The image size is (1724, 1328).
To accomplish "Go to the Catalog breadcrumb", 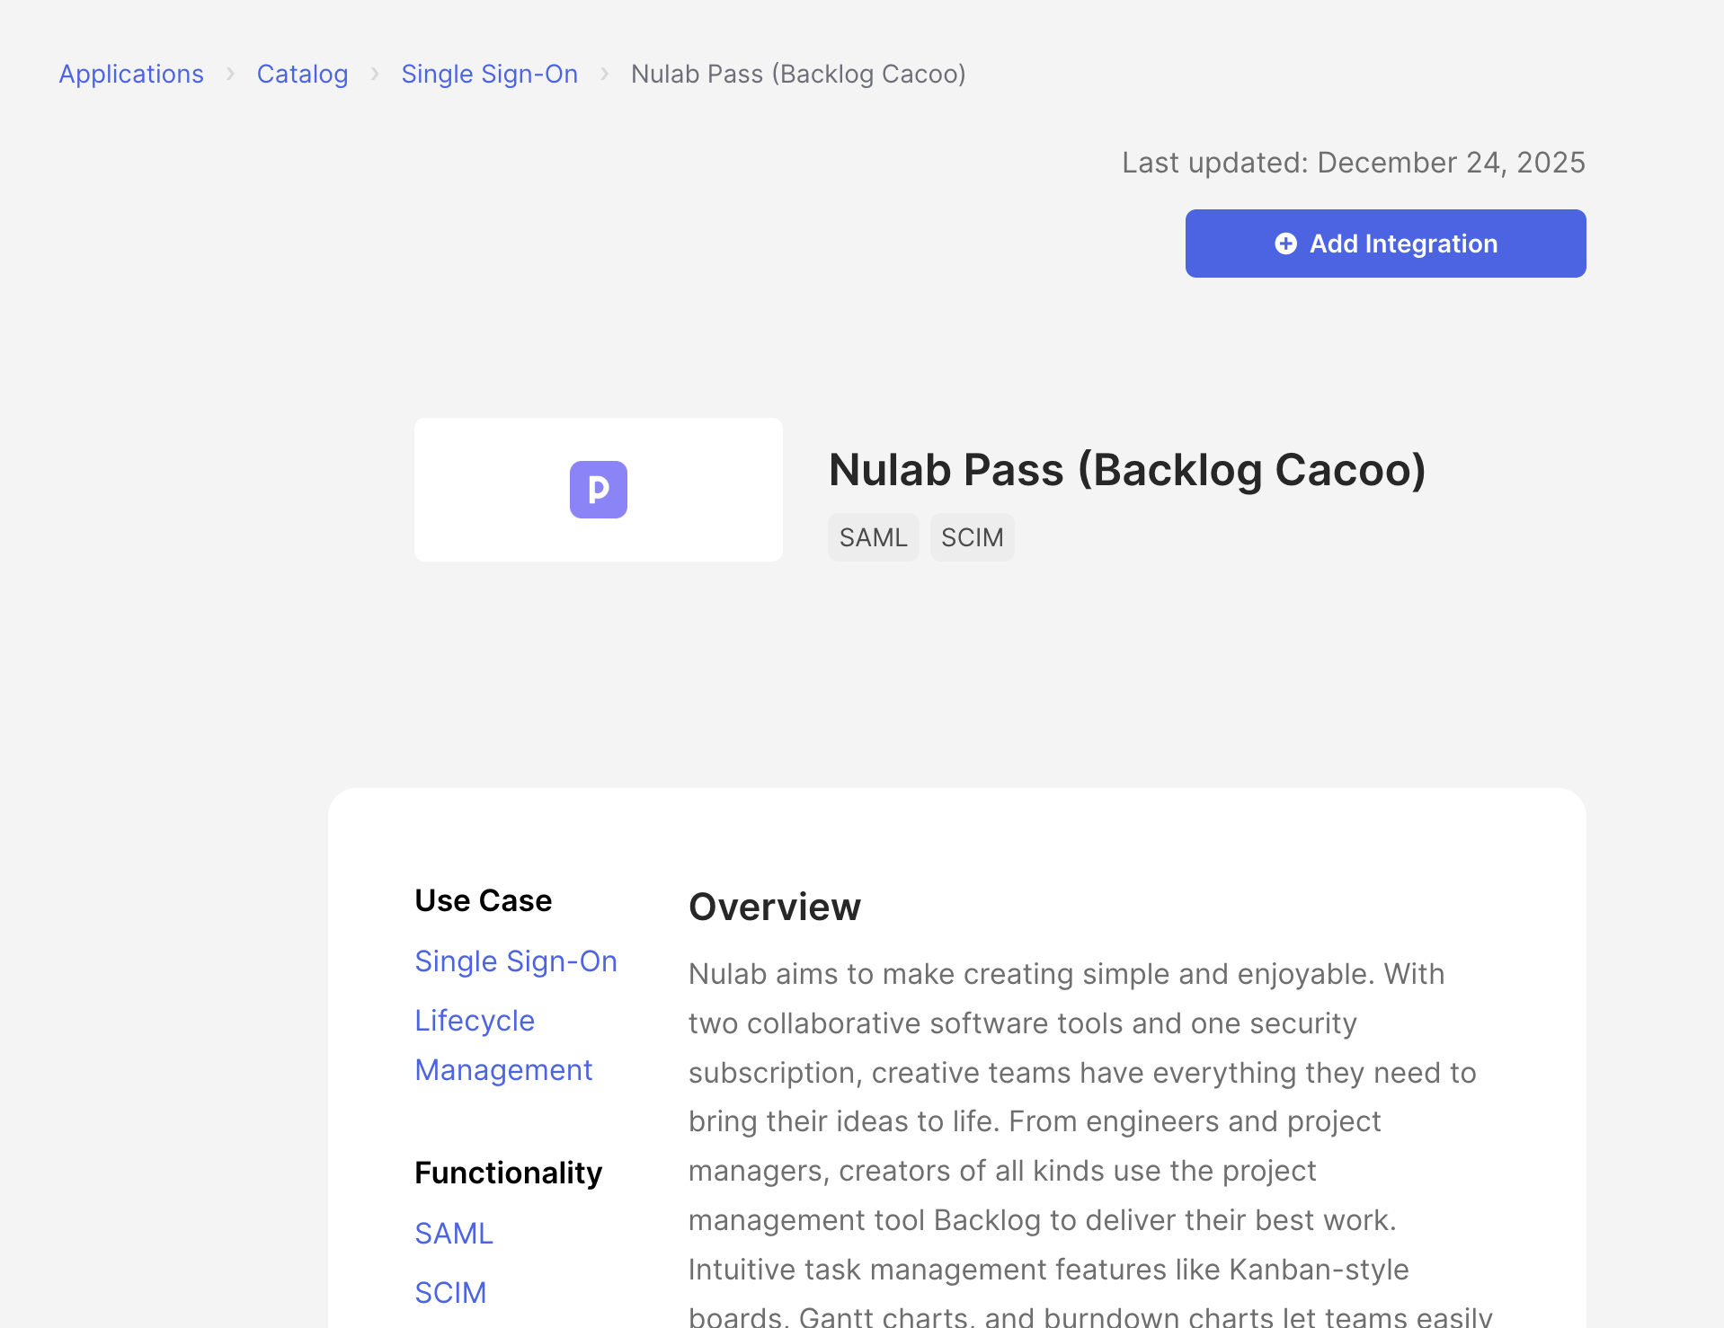I will pyautogui.click(x=302, y=74).
